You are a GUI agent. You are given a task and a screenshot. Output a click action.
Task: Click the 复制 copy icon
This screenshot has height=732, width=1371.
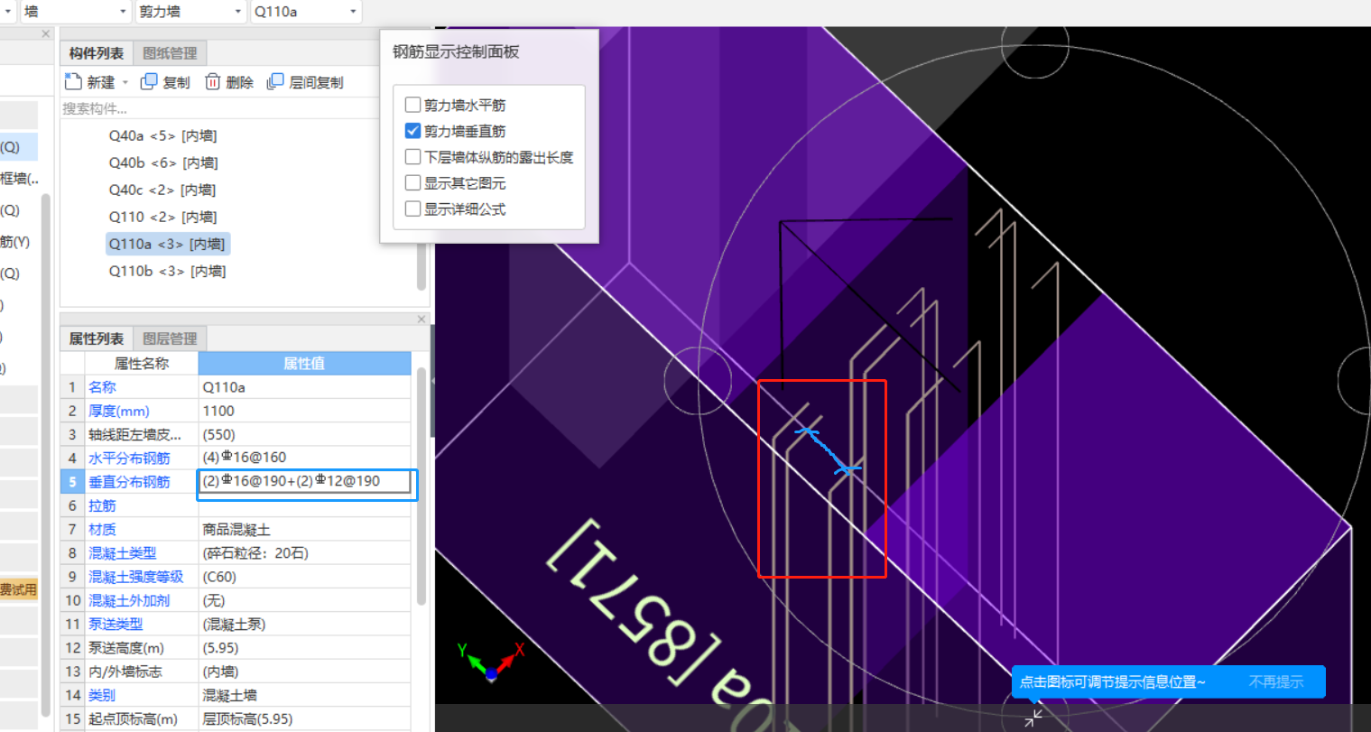[x=150, y=82]
